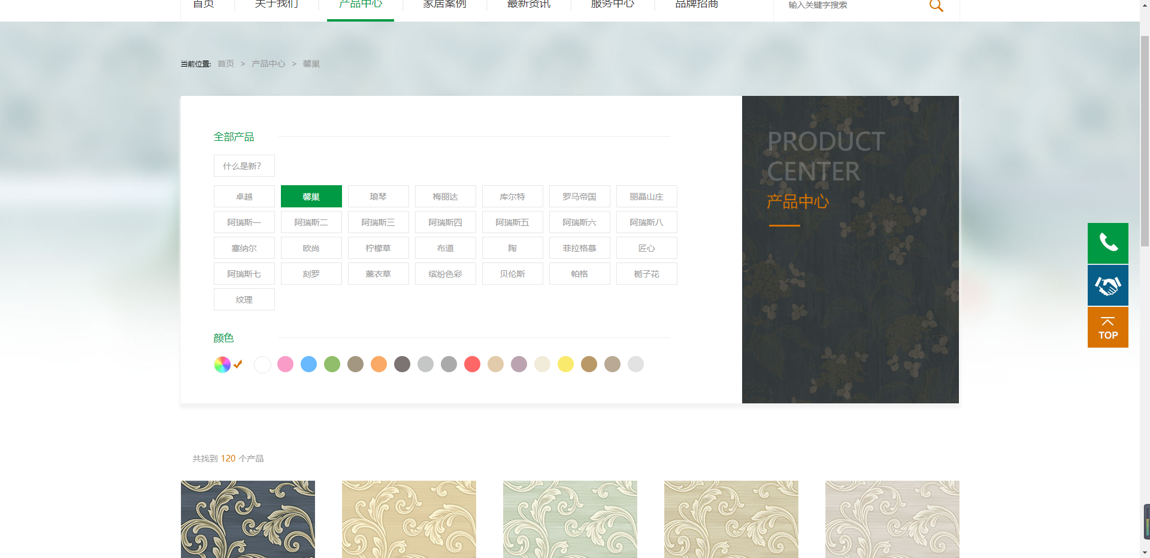1150x558 pixels.
Task: Click 产品中心 breadcrumb link
Action: (x=268, y=64)
